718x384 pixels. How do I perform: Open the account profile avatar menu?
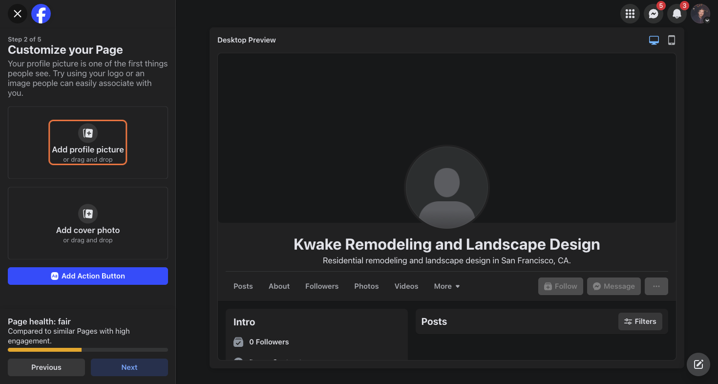click(x=700, y=14)
